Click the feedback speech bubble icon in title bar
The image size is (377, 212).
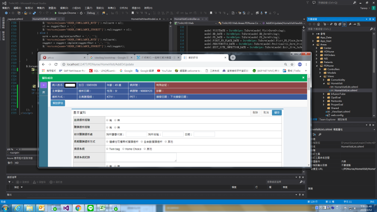[314, 3]
